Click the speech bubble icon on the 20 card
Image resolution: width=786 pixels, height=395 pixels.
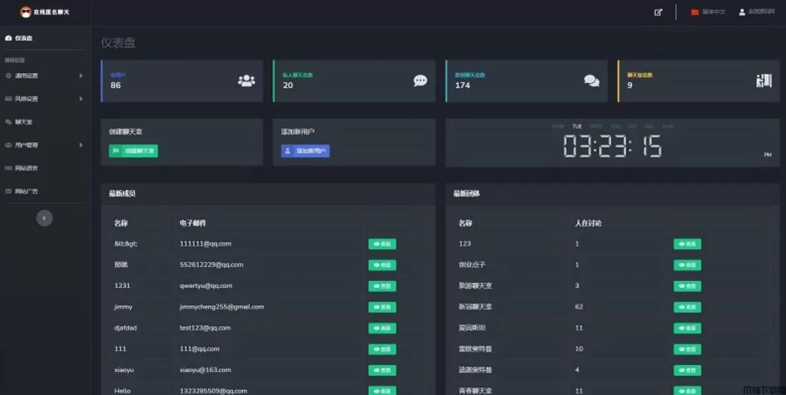pos(420,80)
